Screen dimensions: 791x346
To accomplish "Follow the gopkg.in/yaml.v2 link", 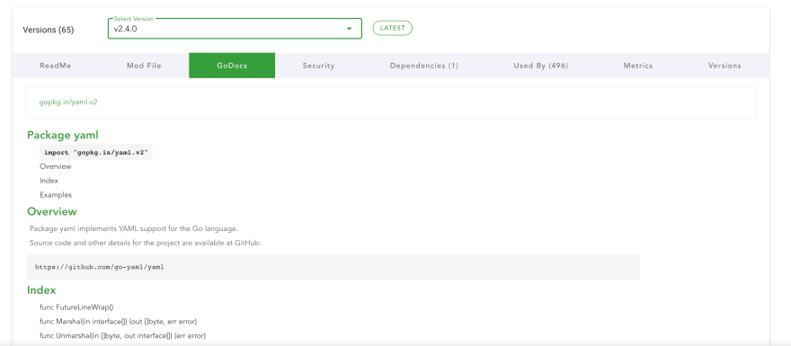I will click(x=68, y=102).
